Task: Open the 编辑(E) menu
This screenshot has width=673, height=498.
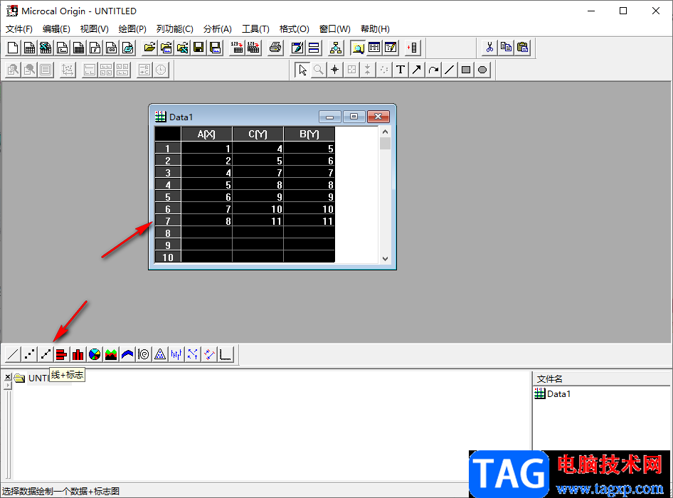Action: point(56,28)
